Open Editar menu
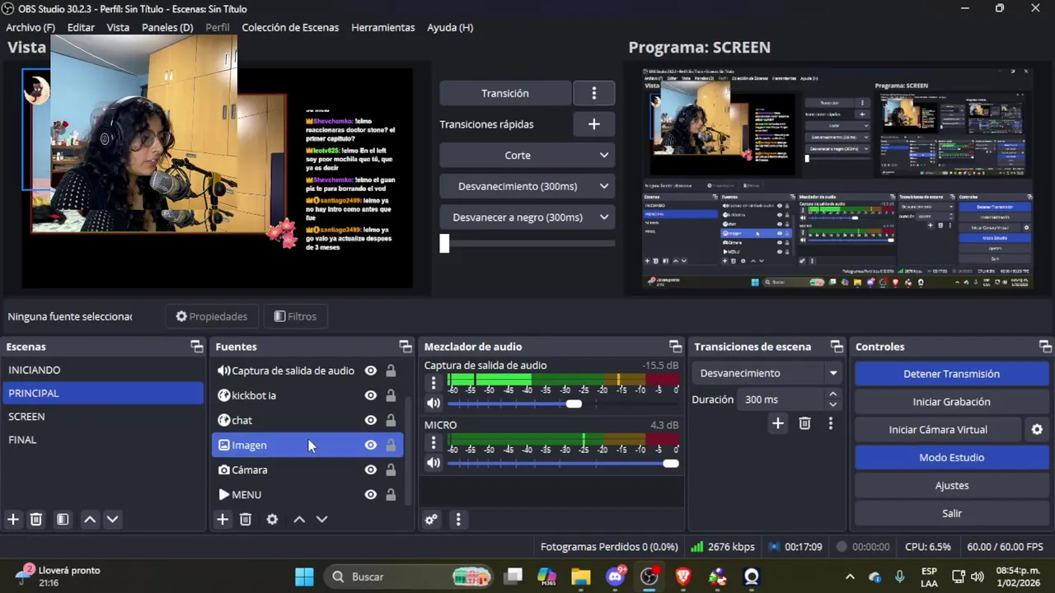The image size is (1055, 593). click(x=81, y=27)
